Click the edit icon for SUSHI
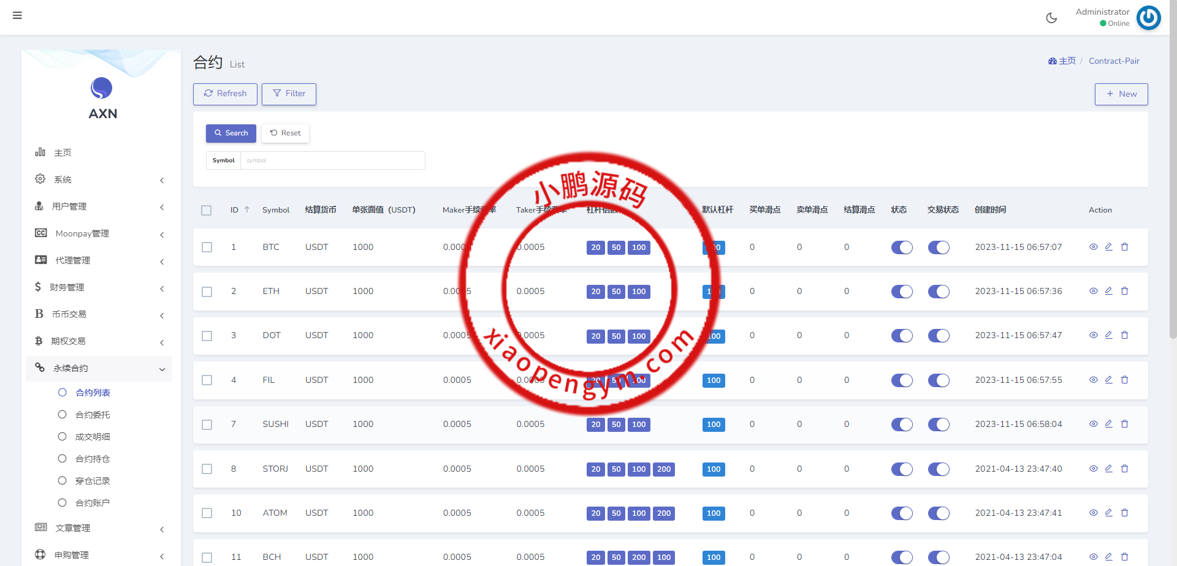 (1108, 424)
